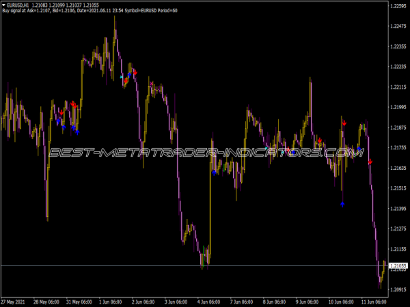Select the red sell arrow near the 2 Jun peak
The width and height of the screenshot is (410, 307).
pyautogui.click(x=135, y=72)
